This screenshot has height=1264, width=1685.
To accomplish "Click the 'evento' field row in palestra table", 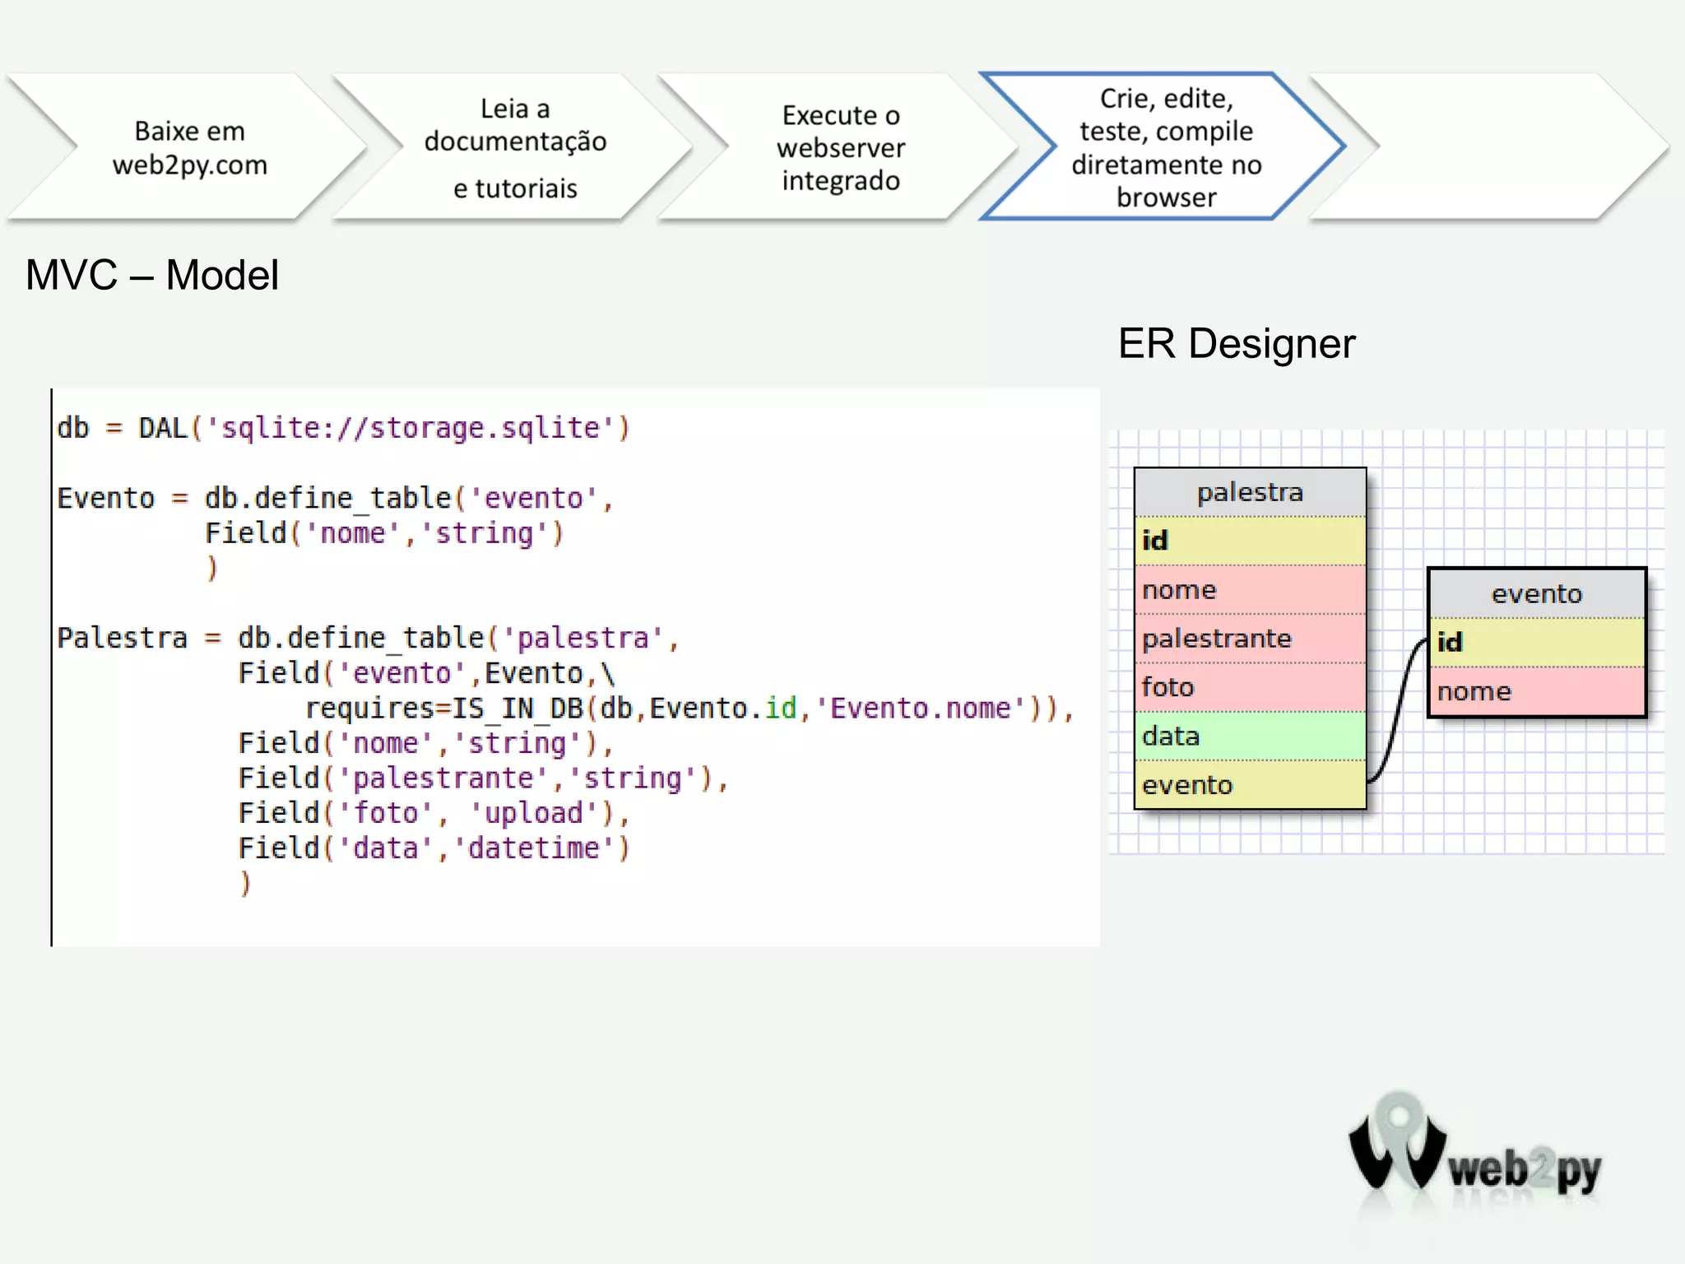I will [x=1250, y=784].
